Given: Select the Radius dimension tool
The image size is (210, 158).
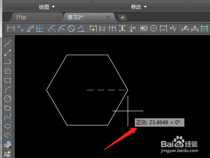Looking at the screenshot, I should click(x=52, y=28).
